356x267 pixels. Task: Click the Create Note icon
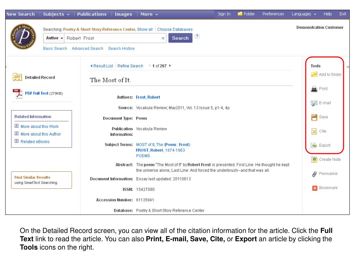click(x=314, y=160)
